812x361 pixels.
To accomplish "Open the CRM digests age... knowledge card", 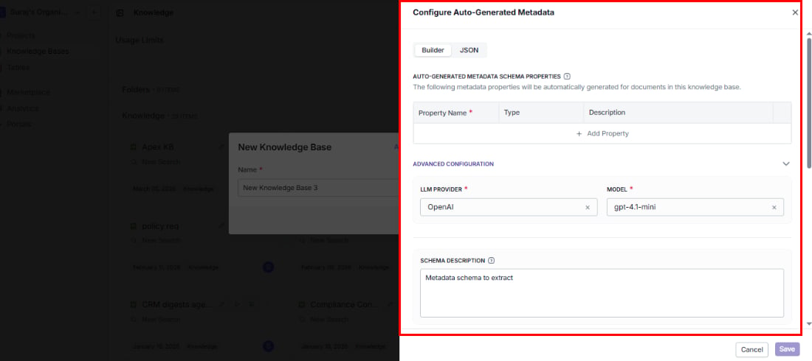I will [x=176, y=304].
